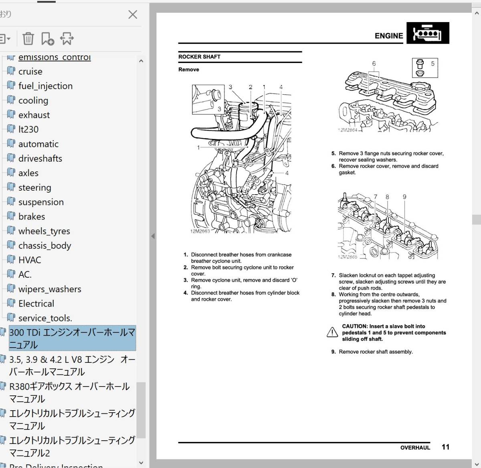Open the suspension bookmark
Screen dimensions: 481x468
[41, 202]
